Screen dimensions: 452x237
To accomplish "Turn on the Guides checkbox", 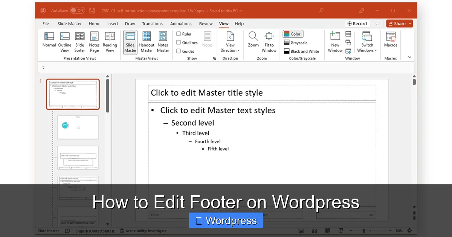I will (x=179, y=51).
